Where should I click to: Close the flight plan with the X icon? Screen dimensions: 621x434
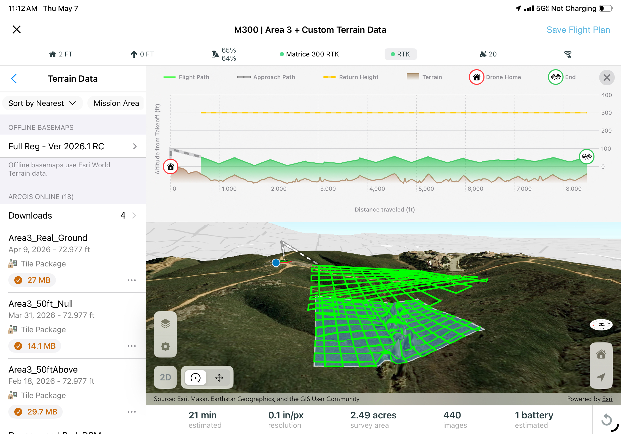tap(16, 29)
